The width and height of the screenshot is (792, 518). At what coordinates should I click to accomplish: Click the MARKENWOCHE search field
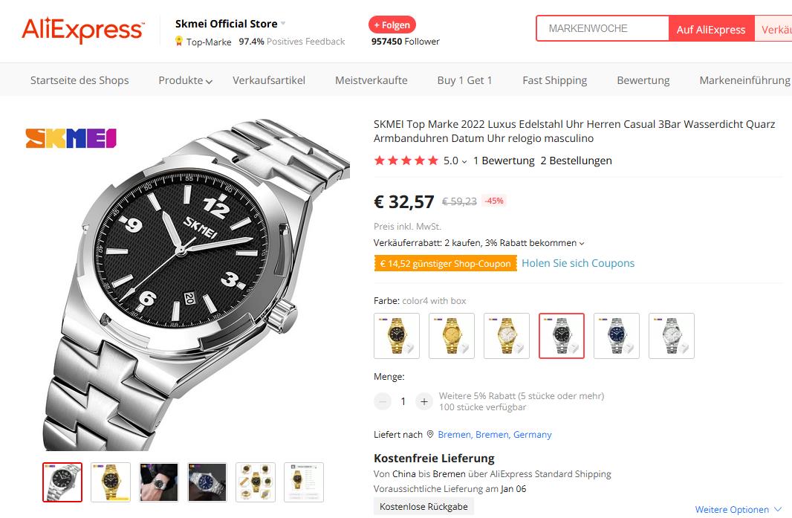pos(603,28)
